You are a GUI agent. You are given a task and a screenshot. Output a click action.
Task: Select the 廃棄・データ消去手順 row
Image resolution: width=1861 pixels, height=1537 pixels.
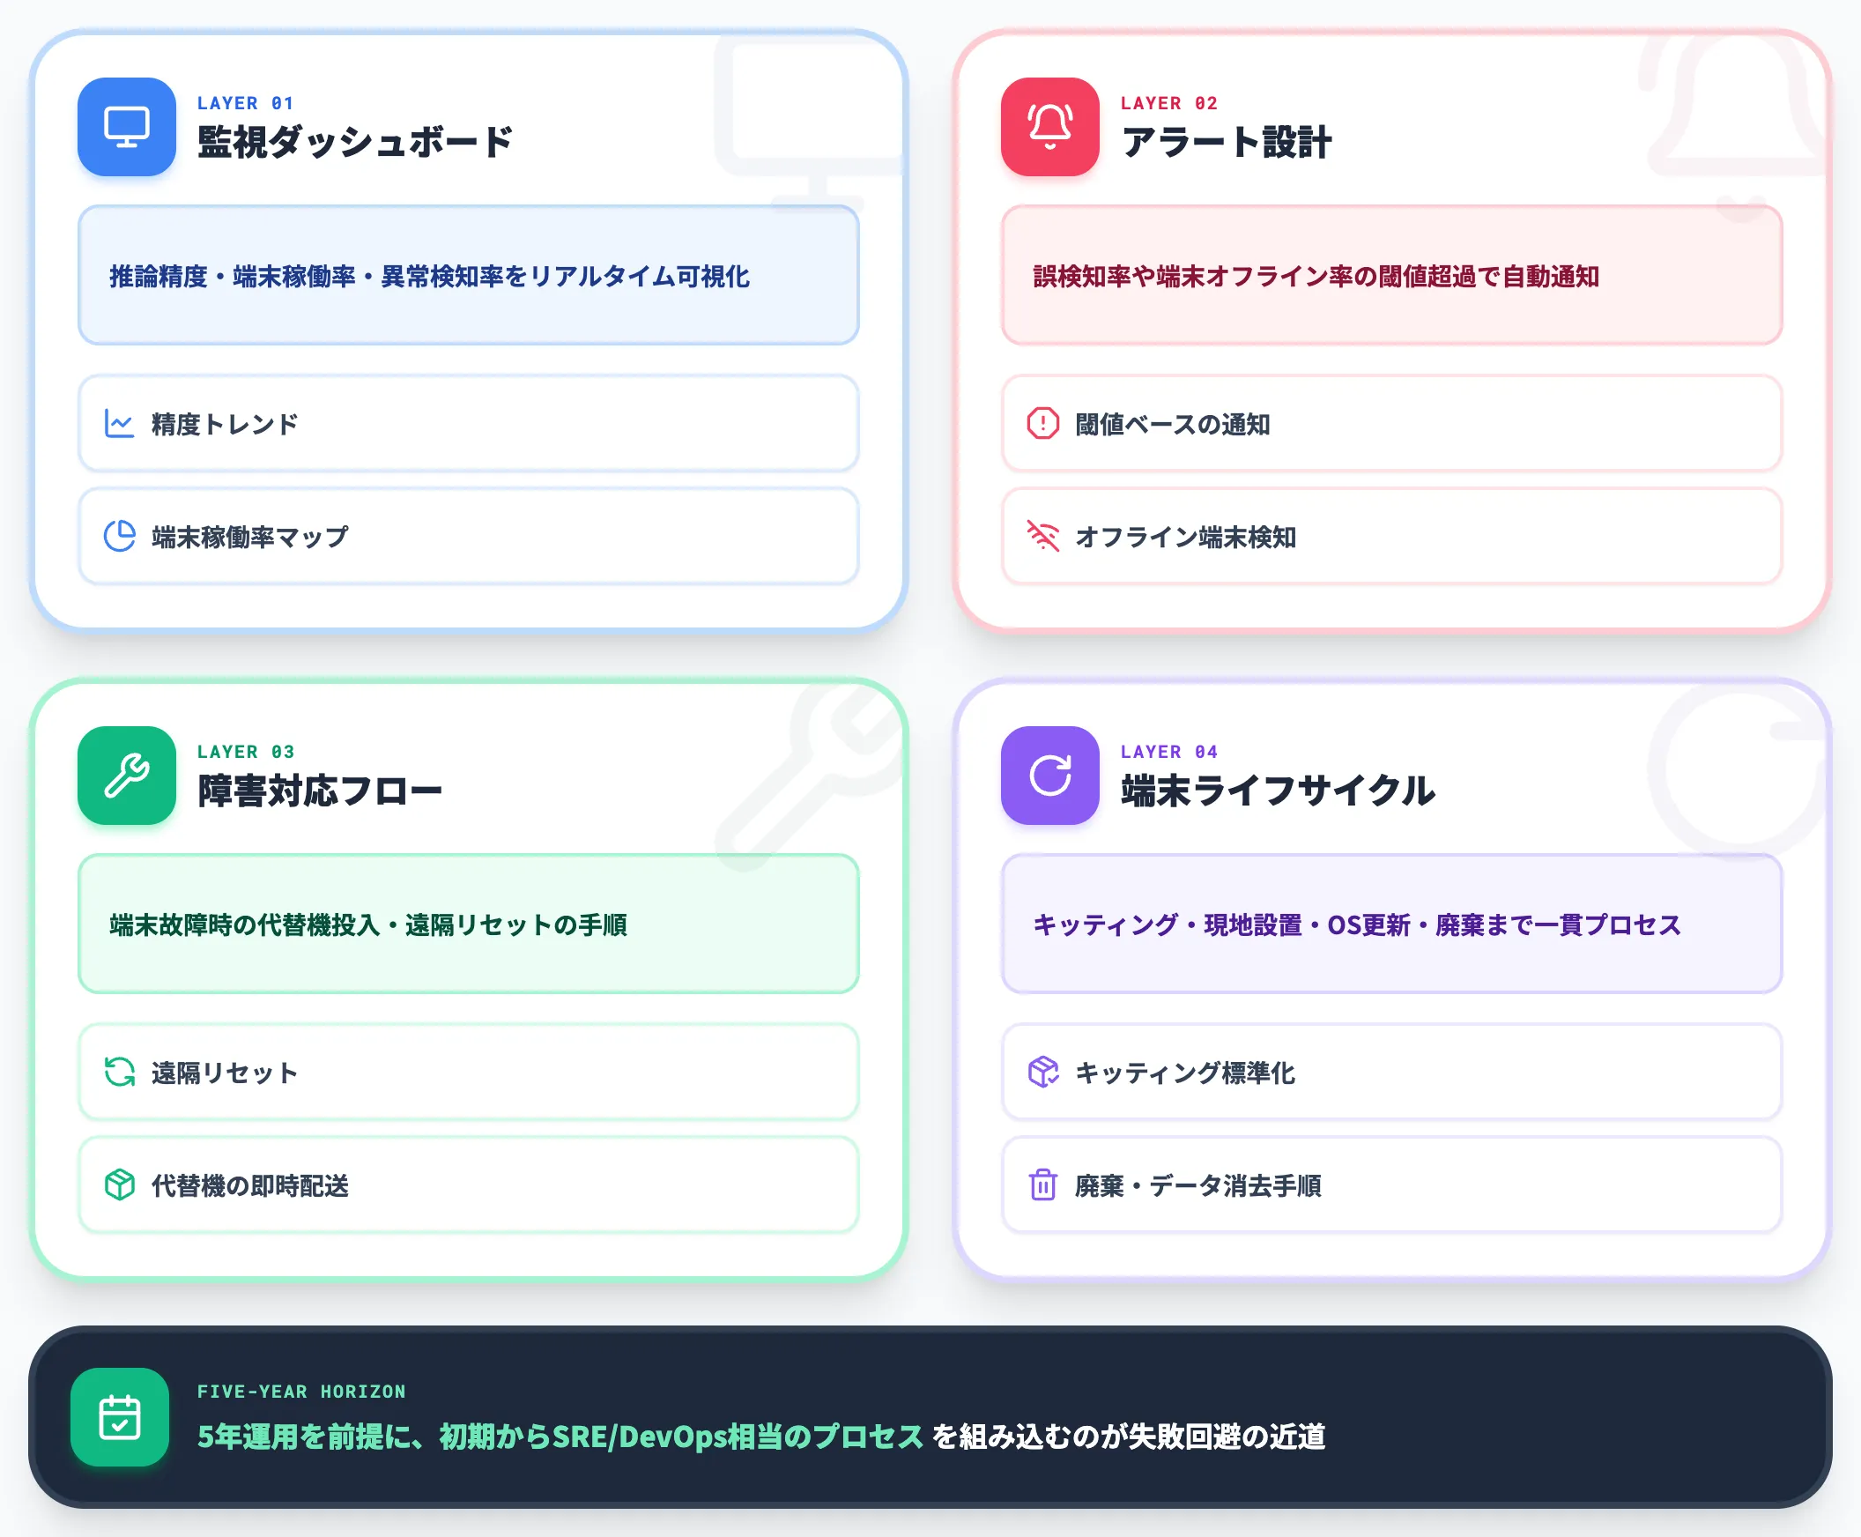(1390, 1184)
